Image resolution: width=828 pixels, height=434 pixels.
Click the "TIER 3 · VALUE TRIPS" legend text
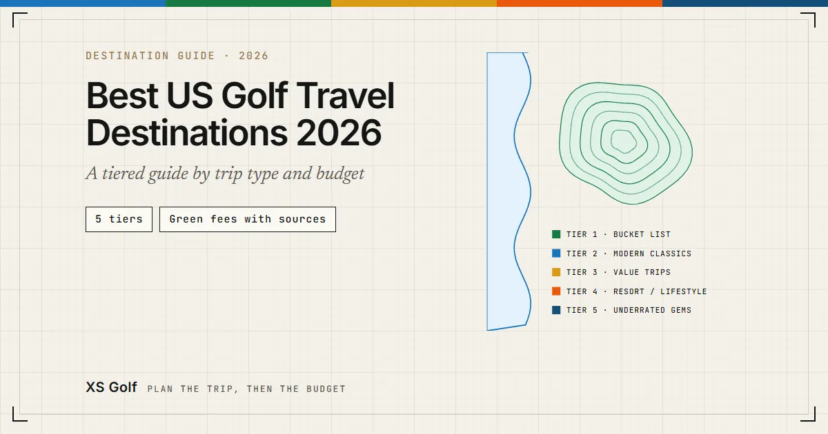[618, 272]
